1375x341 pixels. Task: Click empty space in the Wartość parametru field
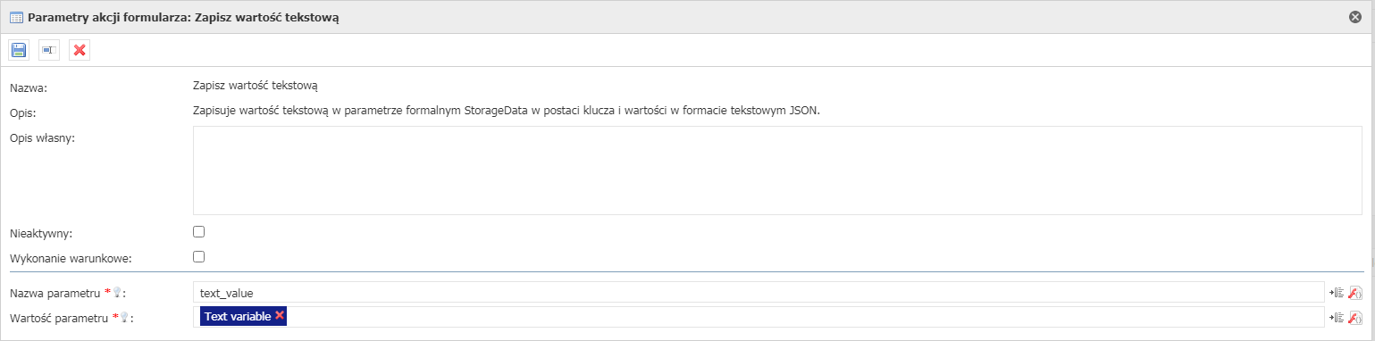tap(804, 317)
